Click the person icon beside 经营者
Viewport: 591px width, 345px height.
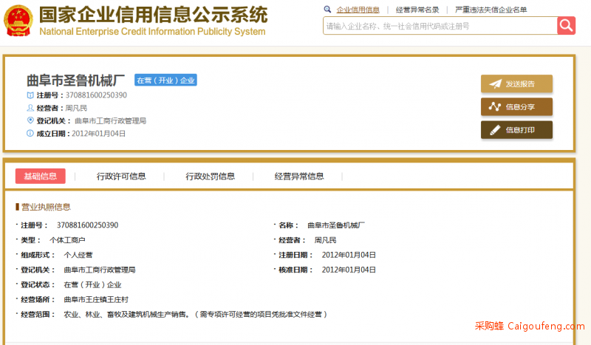(x=30, y=108)
